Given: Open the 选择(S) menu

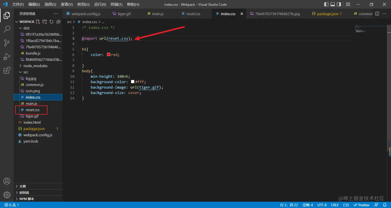Looking at the screenshot, I should click(x=50, y=4).
